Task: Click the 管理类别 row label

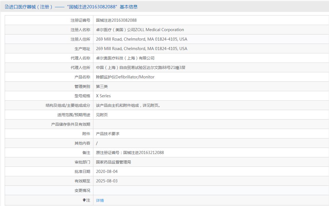Action: click(x=82, y=86)
